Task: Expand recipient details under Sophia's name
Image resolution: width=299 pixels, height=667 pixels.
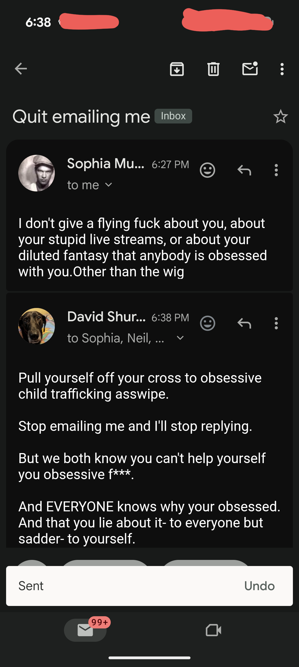Action: point(109,185)
